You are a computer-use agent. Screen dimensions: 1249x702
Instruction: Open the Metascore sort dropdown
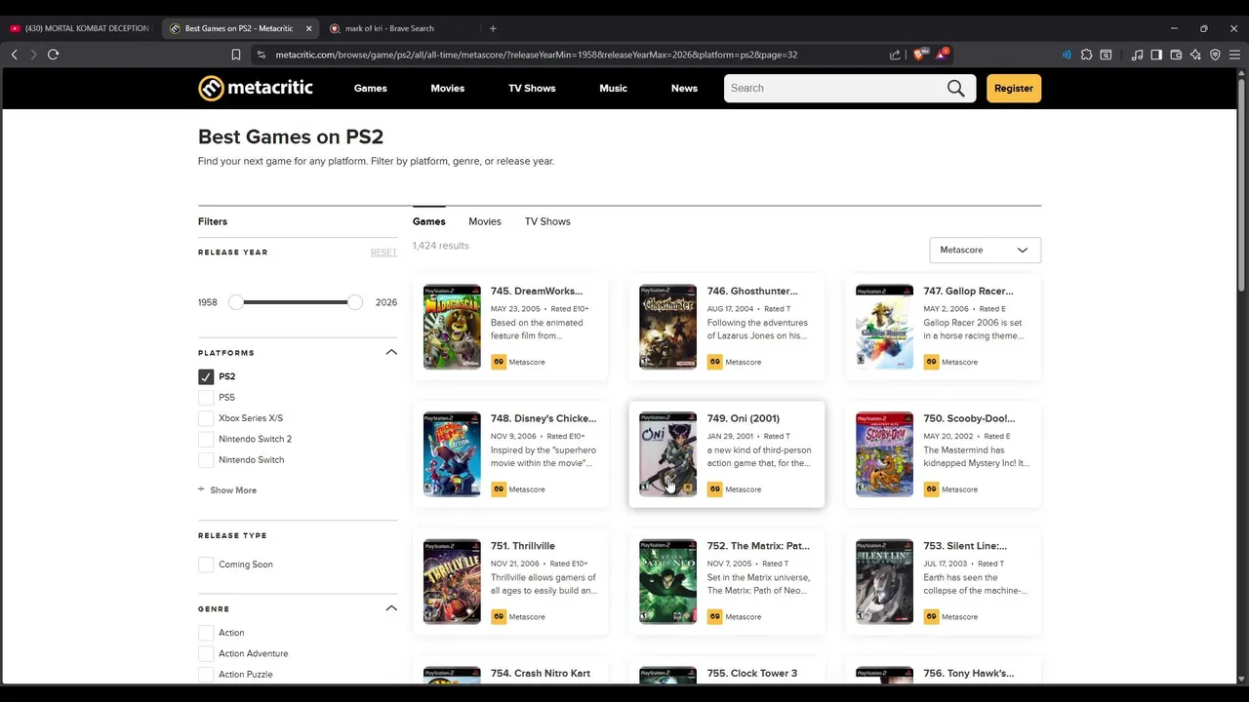click(x=985, y=251)
